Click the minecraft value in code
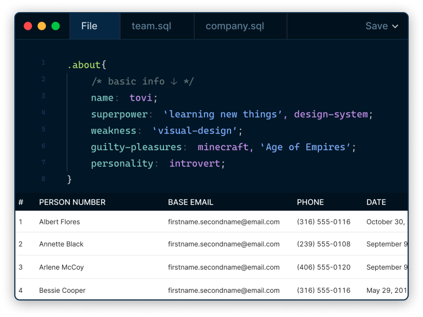This screenshot has height=317, width=423. 223,147
